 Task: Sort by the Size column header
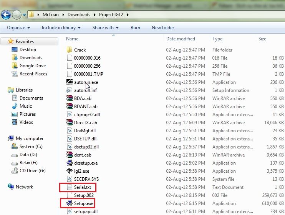tap(262, 39)
